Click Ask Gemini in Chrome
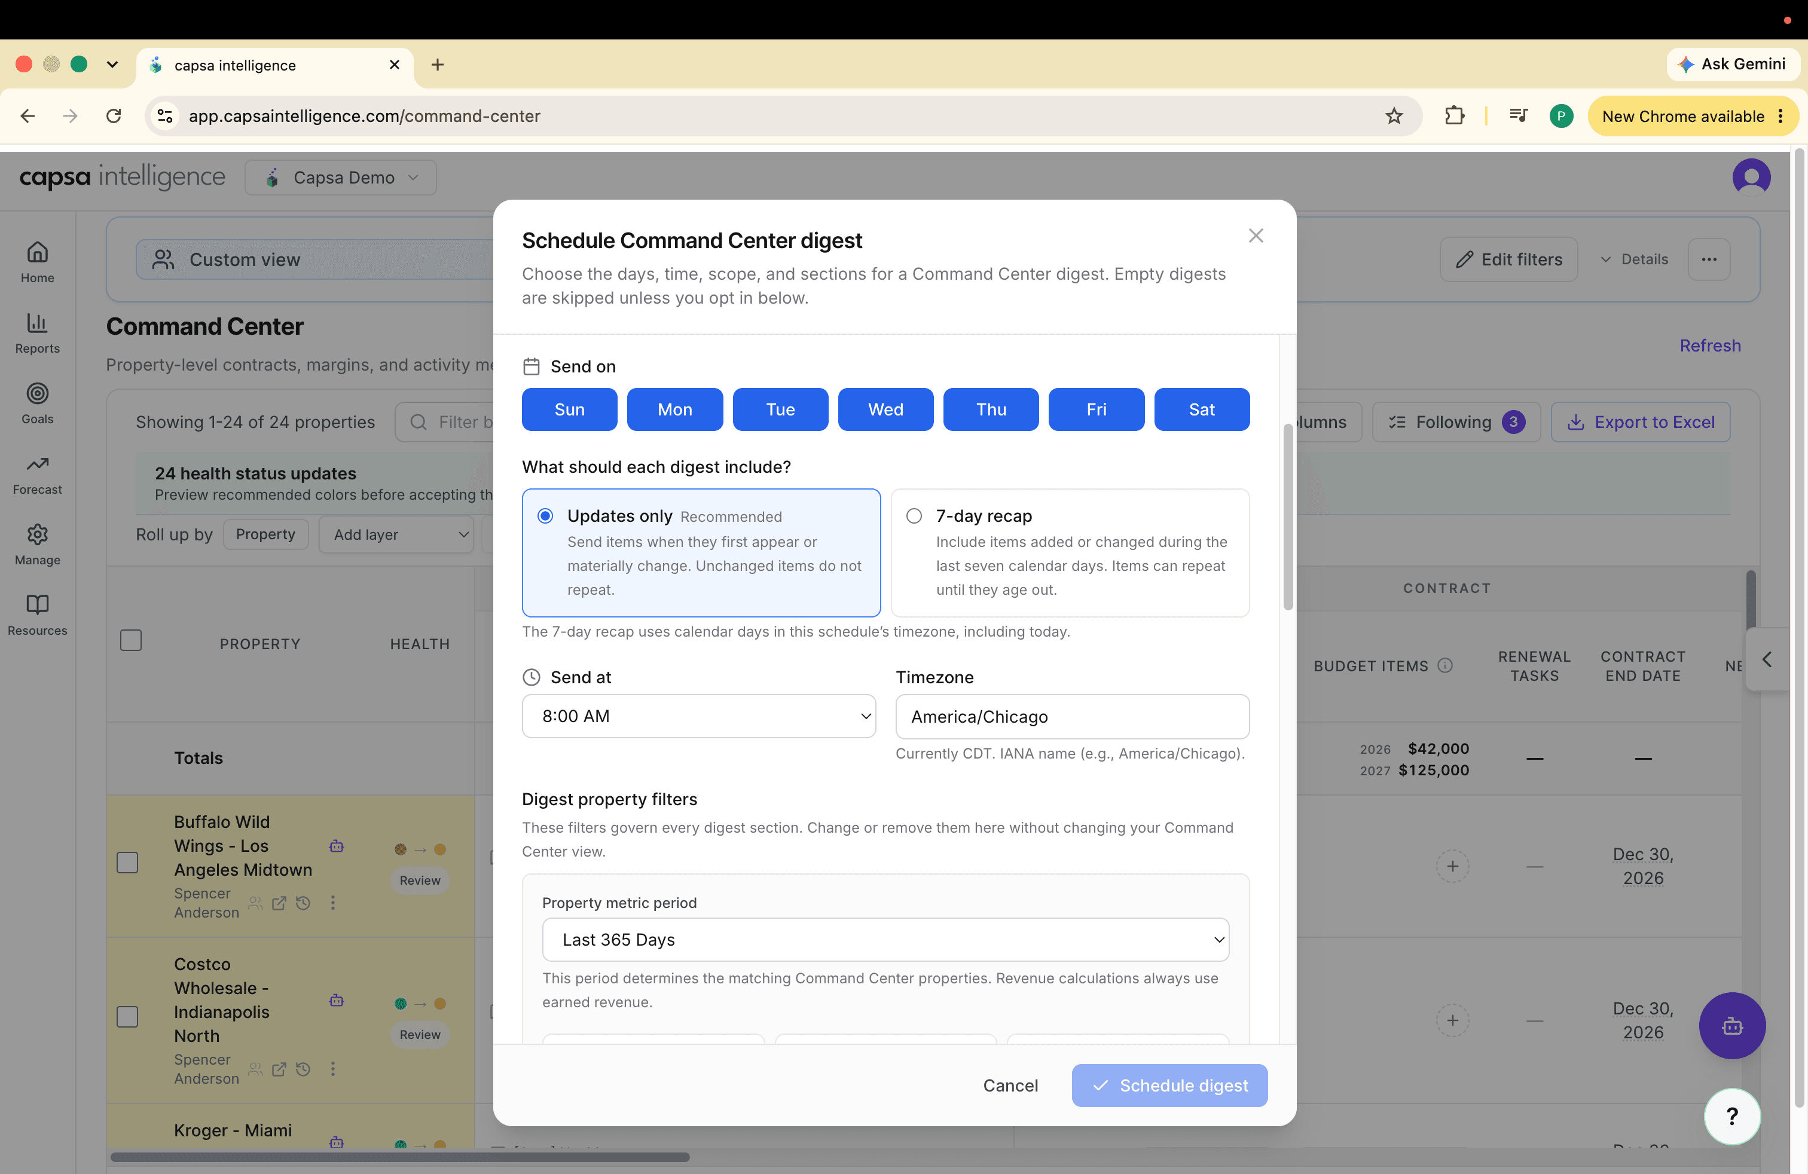This screenshot has height=1174, width=1808. point(1733,64)
